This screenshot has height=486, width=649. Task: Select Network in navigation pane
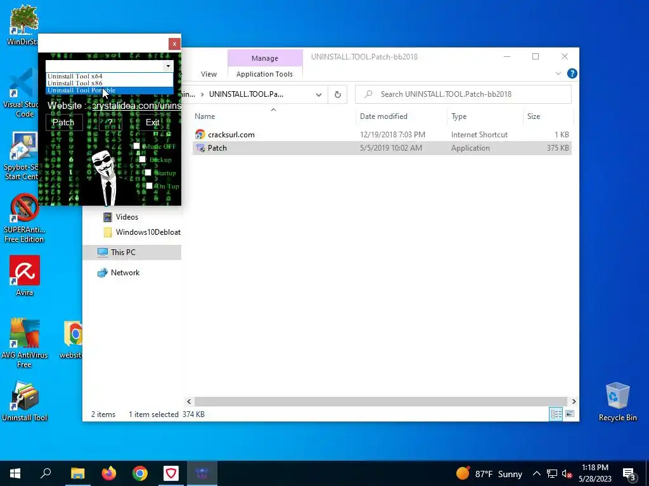[125, 273]
